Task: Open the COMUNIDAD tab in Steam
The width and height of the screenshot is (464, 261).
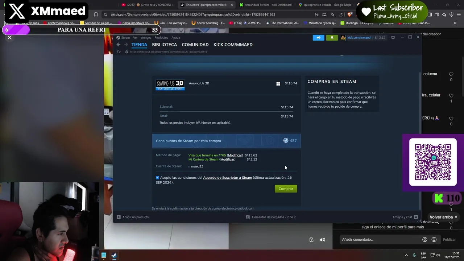Action: (195, 45)
